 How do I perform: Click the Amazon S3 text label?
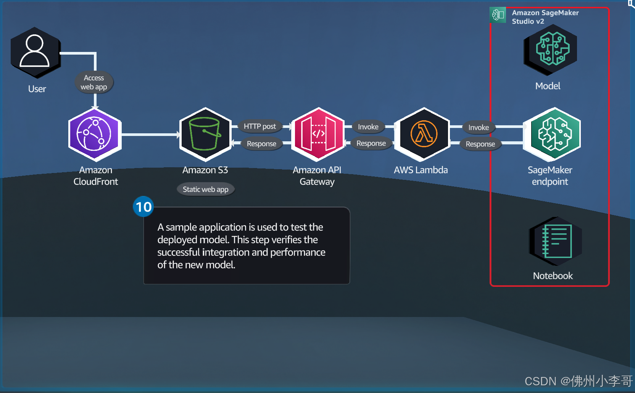coord(205,170)
